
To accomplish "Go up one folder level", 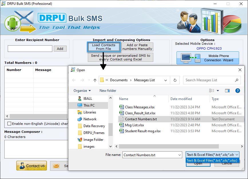I will [95, 80].
